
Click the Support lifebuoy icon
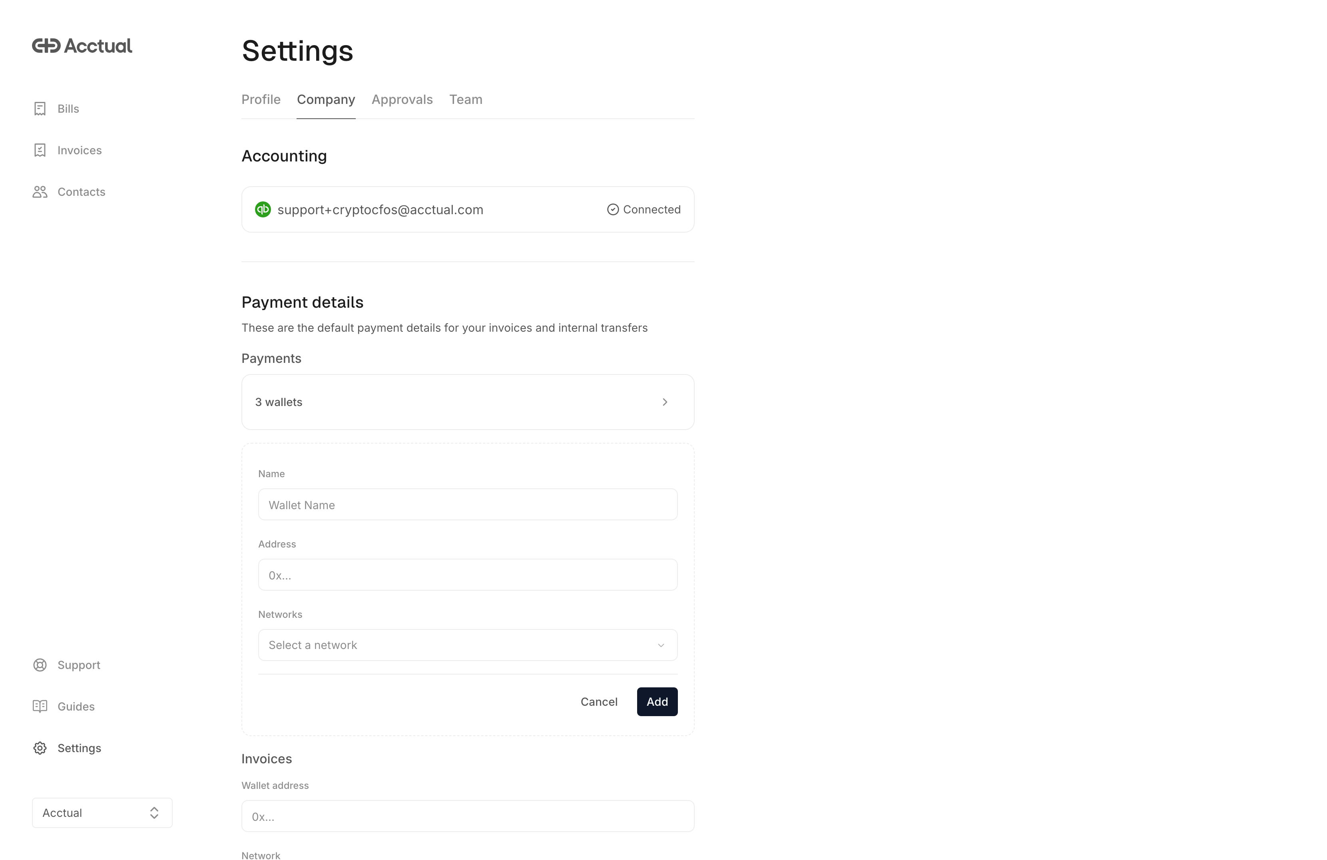point(40,665)
